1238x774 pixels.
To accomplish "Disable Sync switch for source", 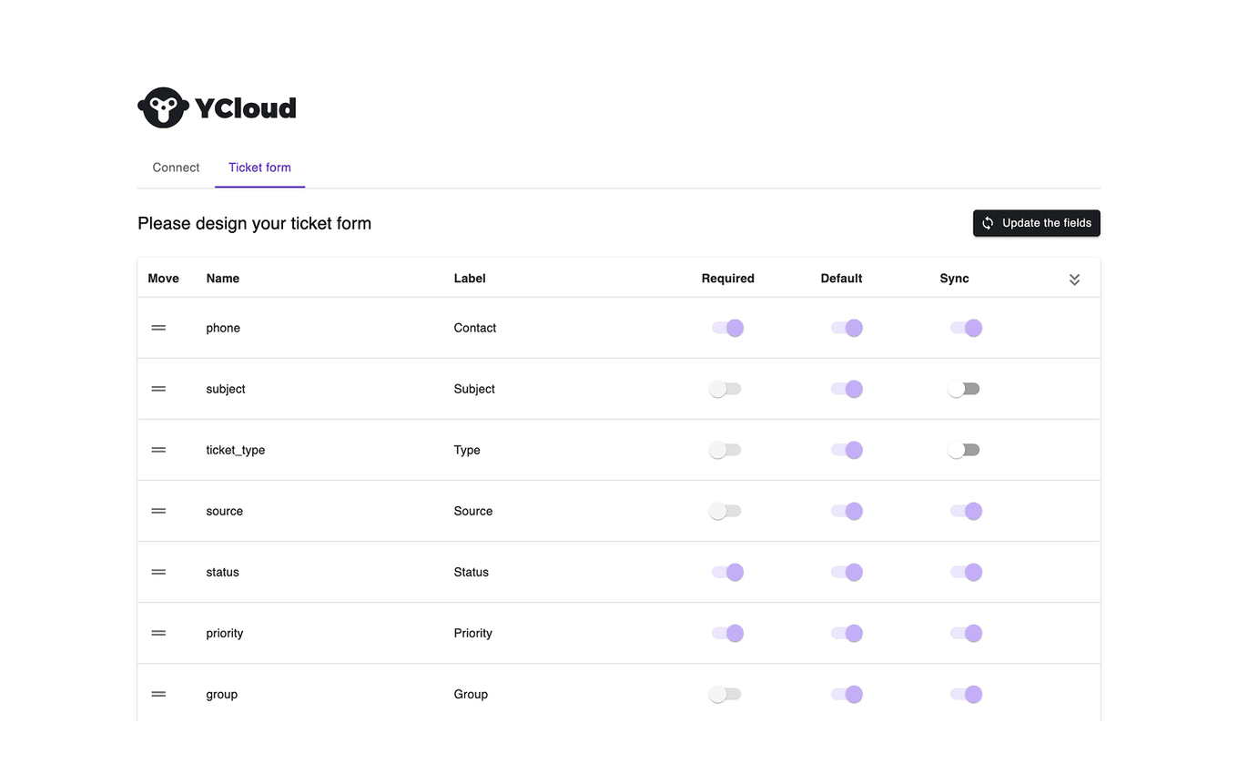I will tap(966, 511).
